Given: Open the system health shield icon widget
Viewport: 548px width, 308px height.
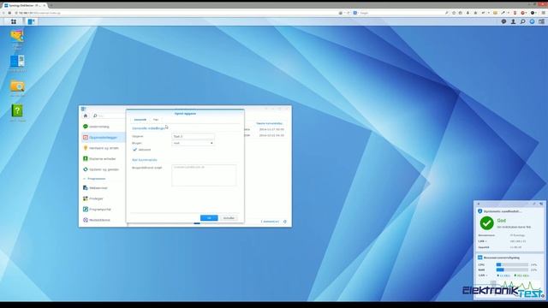Looking at the screenshot, I should point(479,211).
